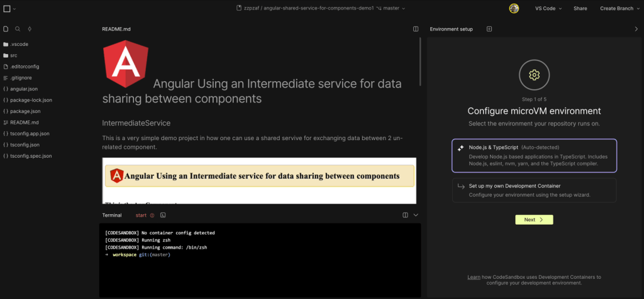Screen dimensions: 644x299
Task: Click the repository icon before zzpzaf
Action: (238, 8)
